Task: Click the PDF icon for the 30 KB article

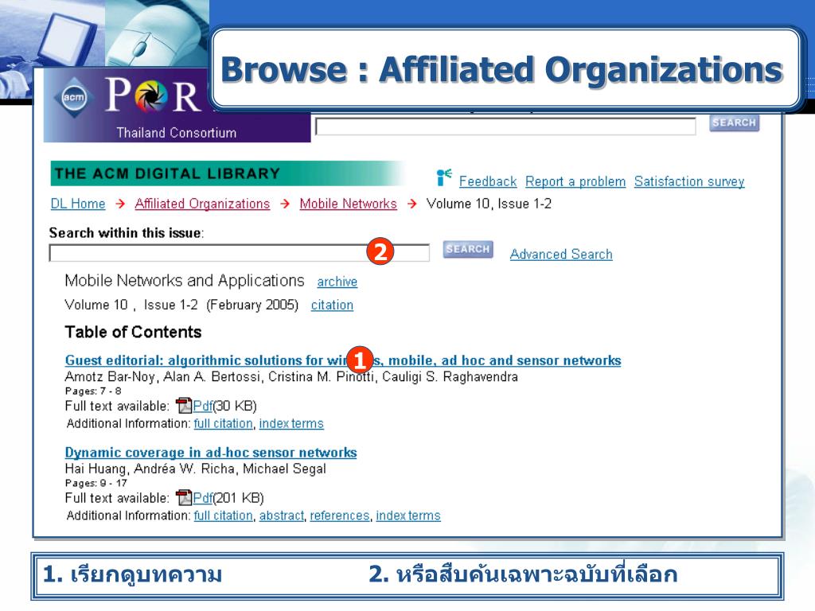Action: 184,405
